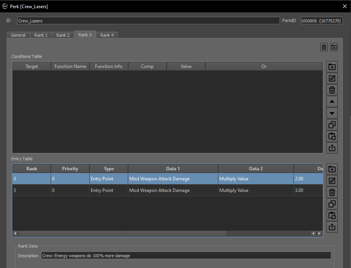This screenshot has width=351, height=268.
Task: Click the Value column header in Conditions Table
Action: click(186, 66)
